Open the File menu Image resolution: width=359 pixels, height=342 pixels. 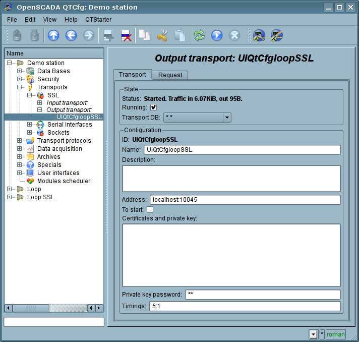(x=12, y=20)
